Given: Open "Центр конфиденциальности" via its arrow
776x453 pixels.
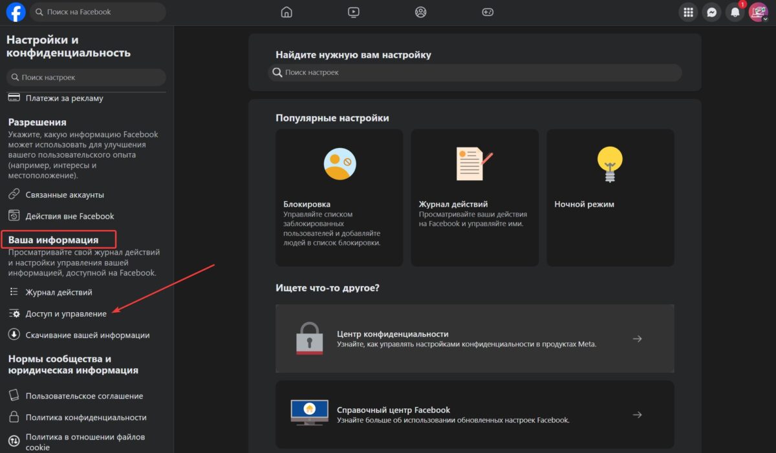Looking at the screenshot, I should 638,338.
